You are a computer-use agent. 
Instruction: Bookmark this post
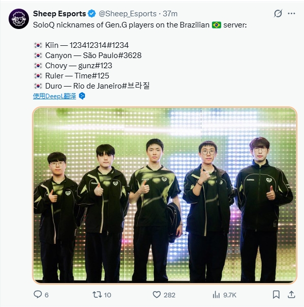click(x=276, y=294)
